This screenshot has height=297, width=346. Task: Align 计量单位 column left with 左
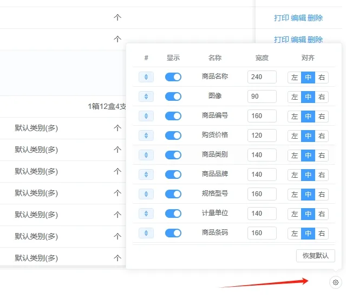[295, 214]
